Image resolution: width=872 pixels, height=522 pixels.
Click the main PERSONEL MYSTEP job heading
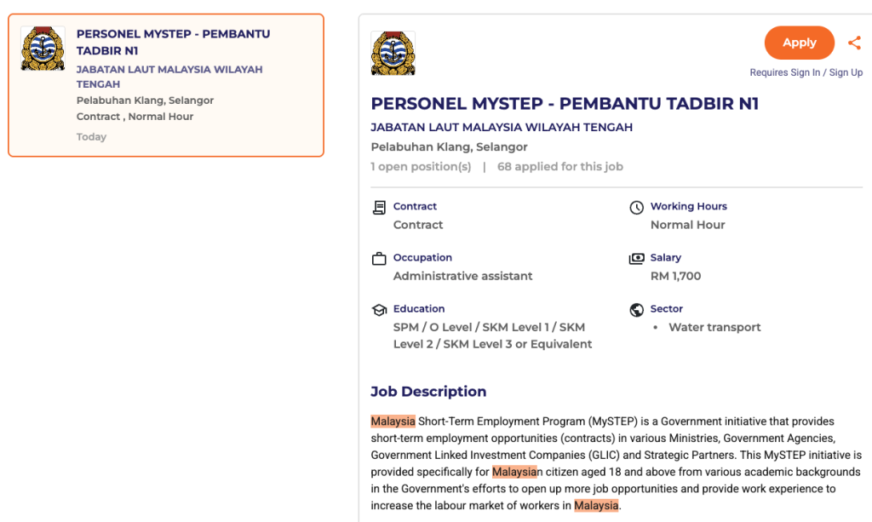click(x=565, y=104)
